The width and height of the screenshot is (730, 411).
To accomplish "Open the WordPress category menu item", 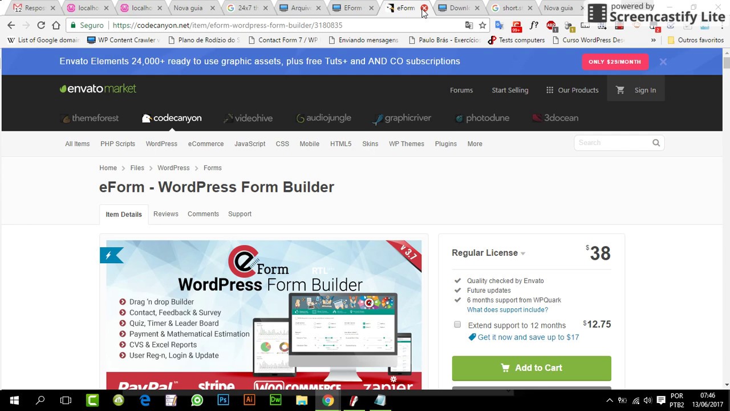I will [x=161, y=144].
